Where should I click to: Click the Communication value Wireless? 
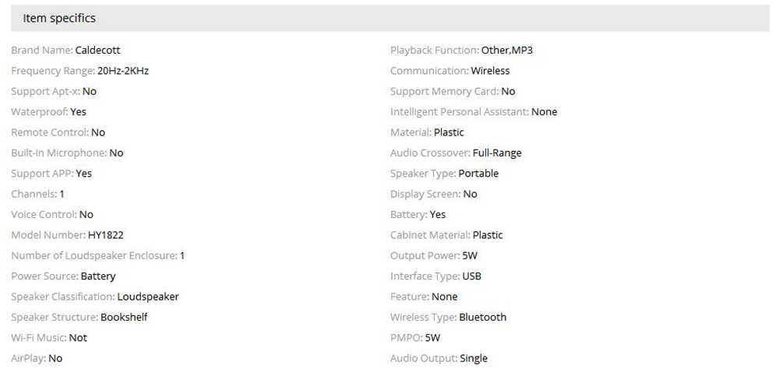[x=490, y=71]
